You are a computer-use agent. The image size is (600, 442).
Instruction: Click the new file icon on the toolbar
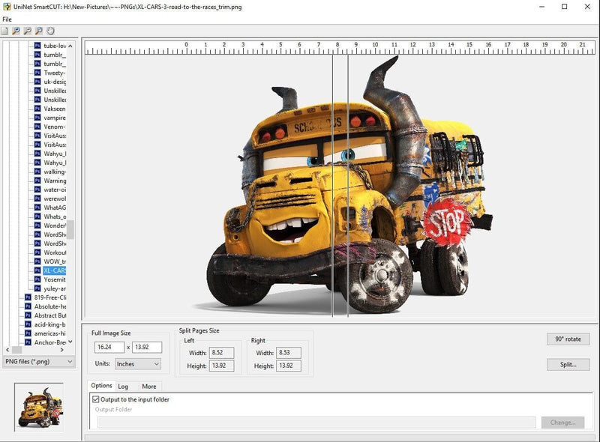click(5, 31)
